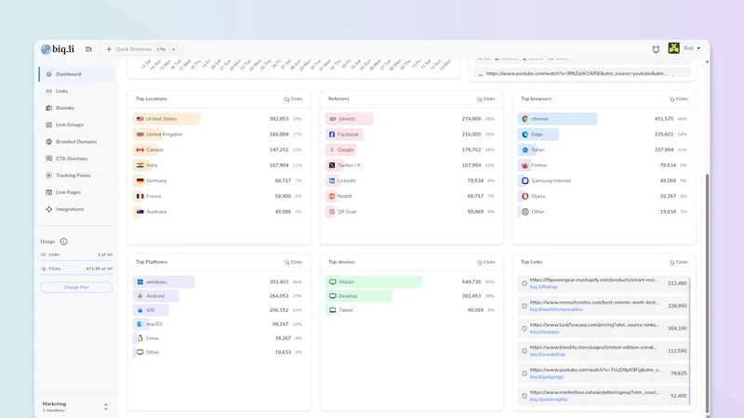Click the Opera browser icon
Screen dimensions: 744x418
pyautogui.click(x=525, y=196)
